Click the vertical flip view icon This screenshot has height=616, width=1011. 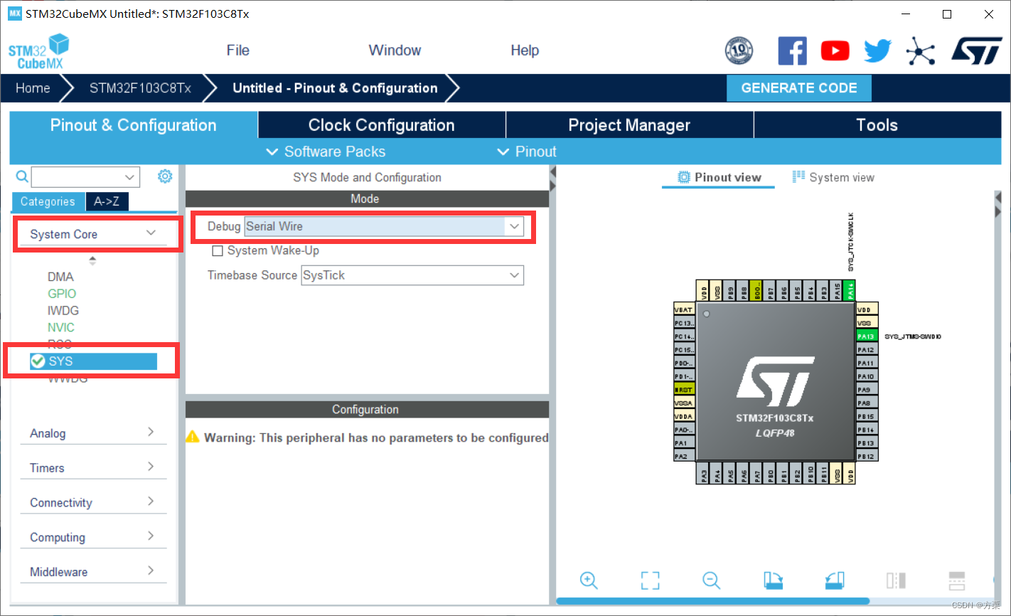click(x=896, y=580)
